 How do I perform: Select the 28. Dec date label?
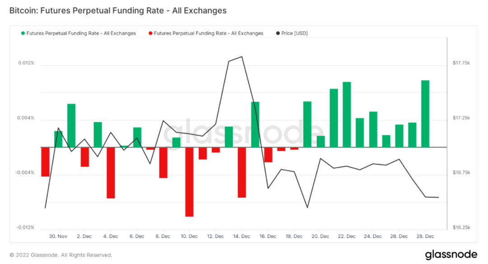tap(425, 236)
